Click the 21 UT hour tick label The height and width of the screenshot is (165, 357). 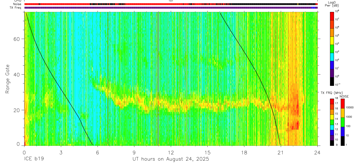point(281,152)
